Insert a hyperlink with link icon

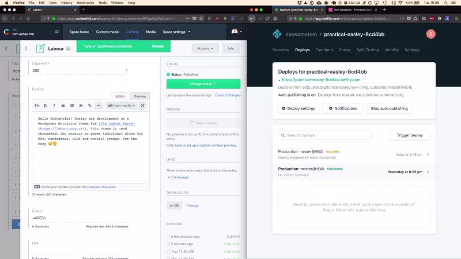[x=90, y=106]
